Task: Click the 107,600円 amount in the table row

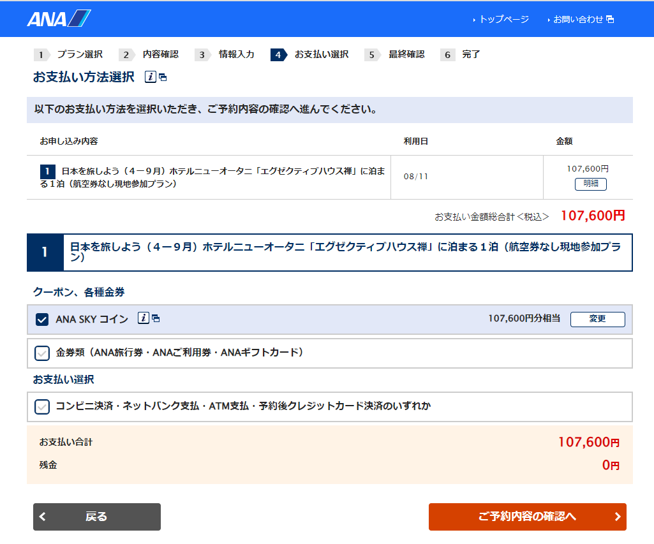Action: [x=587, y=169]
